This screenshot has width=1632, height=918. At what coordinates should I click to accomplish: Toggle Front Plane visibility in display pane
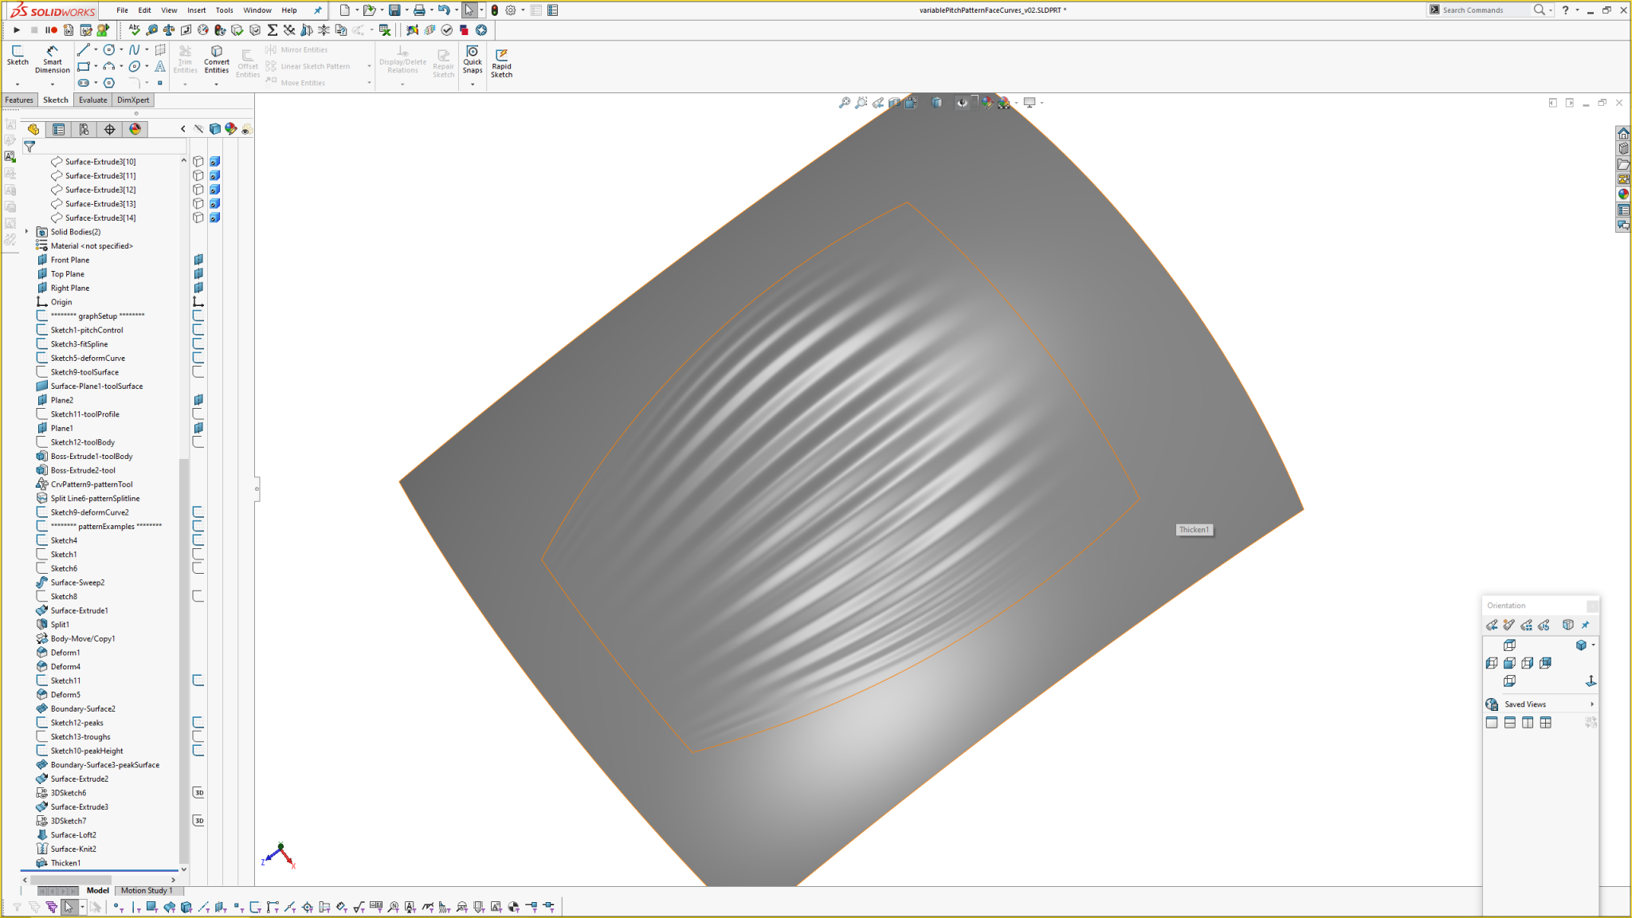click(x=198, y=260)
